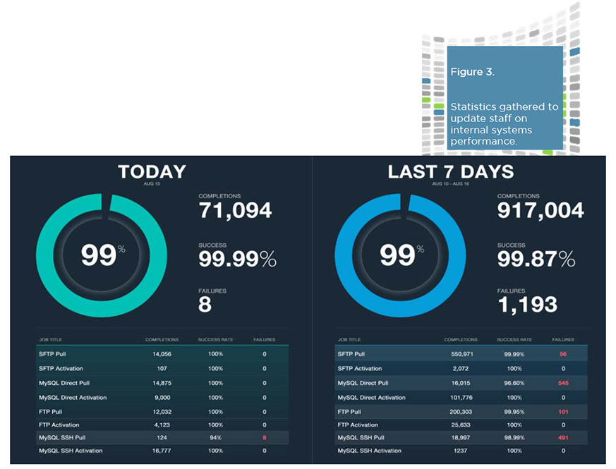This screenshot has height=469, width=616.
Task: Click Last 7 Days SFTP Activation completions 2,072
Action: point(461,368)
